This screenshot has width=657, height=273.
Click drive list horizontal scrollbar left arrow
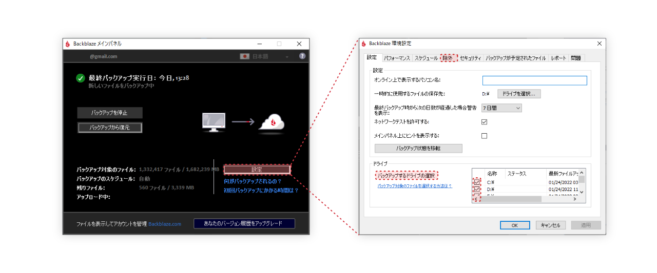click(475, 199)
